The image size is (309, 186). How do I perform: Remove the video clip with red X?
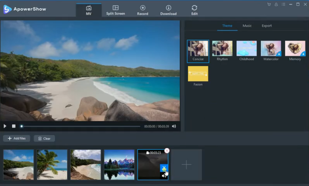click(167, 151)
